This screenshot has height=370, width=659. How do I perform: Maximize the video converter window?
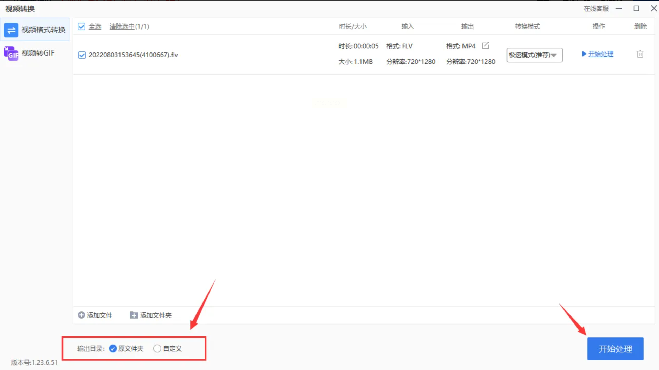(x=636, y=9)
